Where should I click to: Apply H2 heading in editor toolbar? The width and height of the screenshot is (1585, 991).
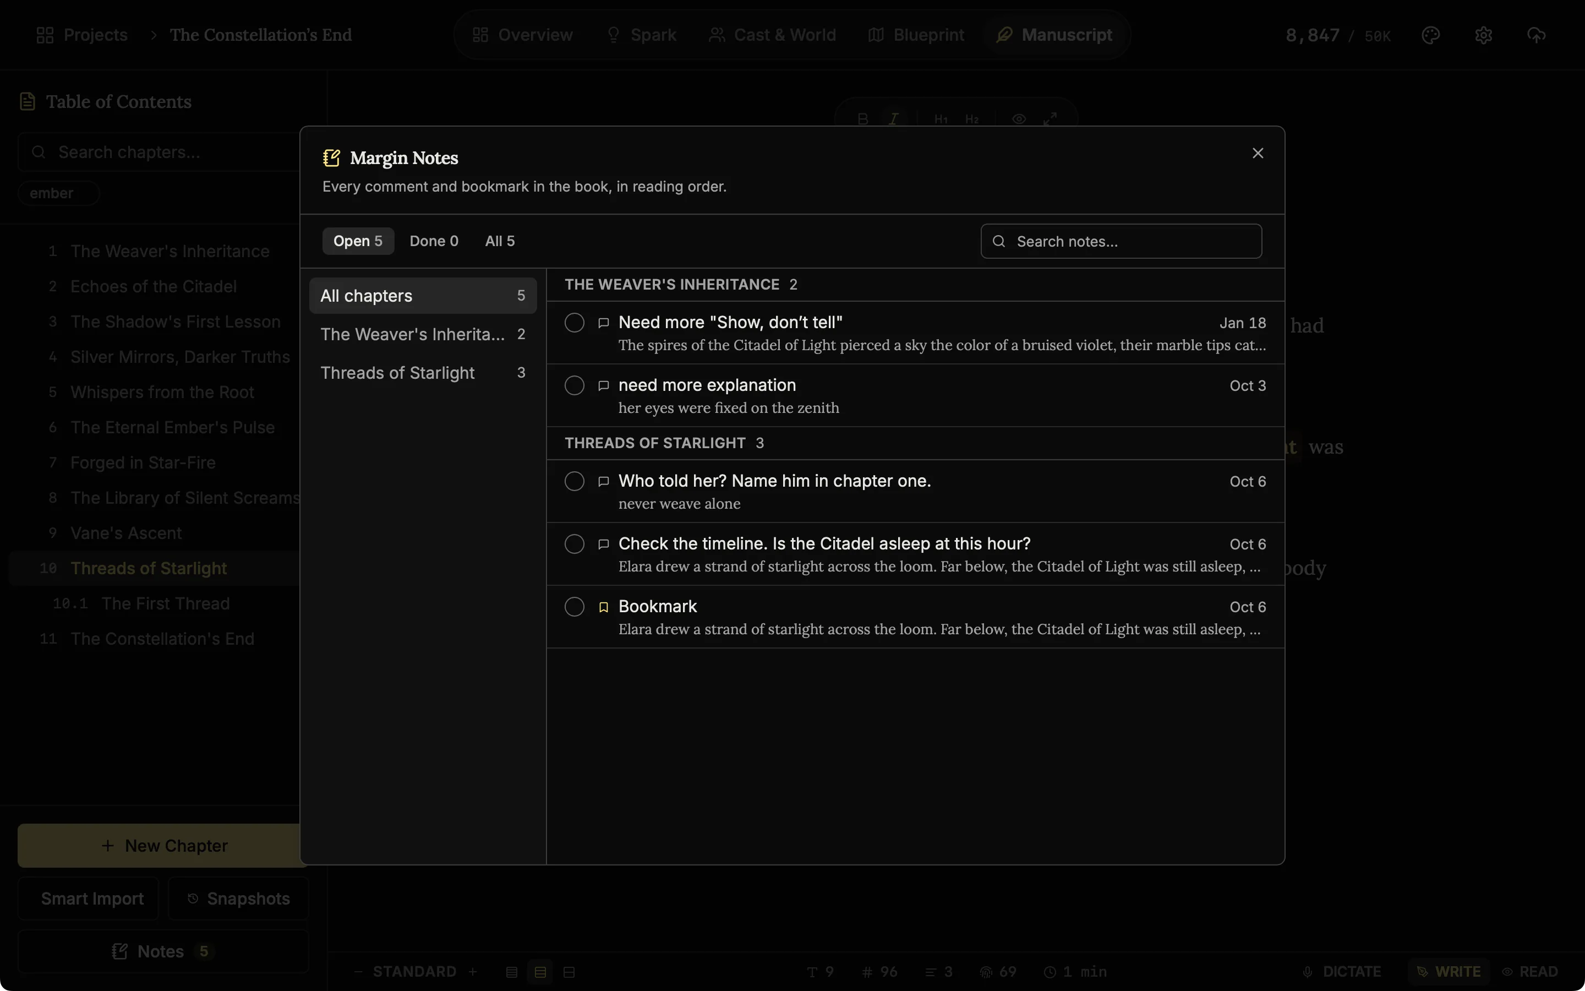click(x=972, y=118)
